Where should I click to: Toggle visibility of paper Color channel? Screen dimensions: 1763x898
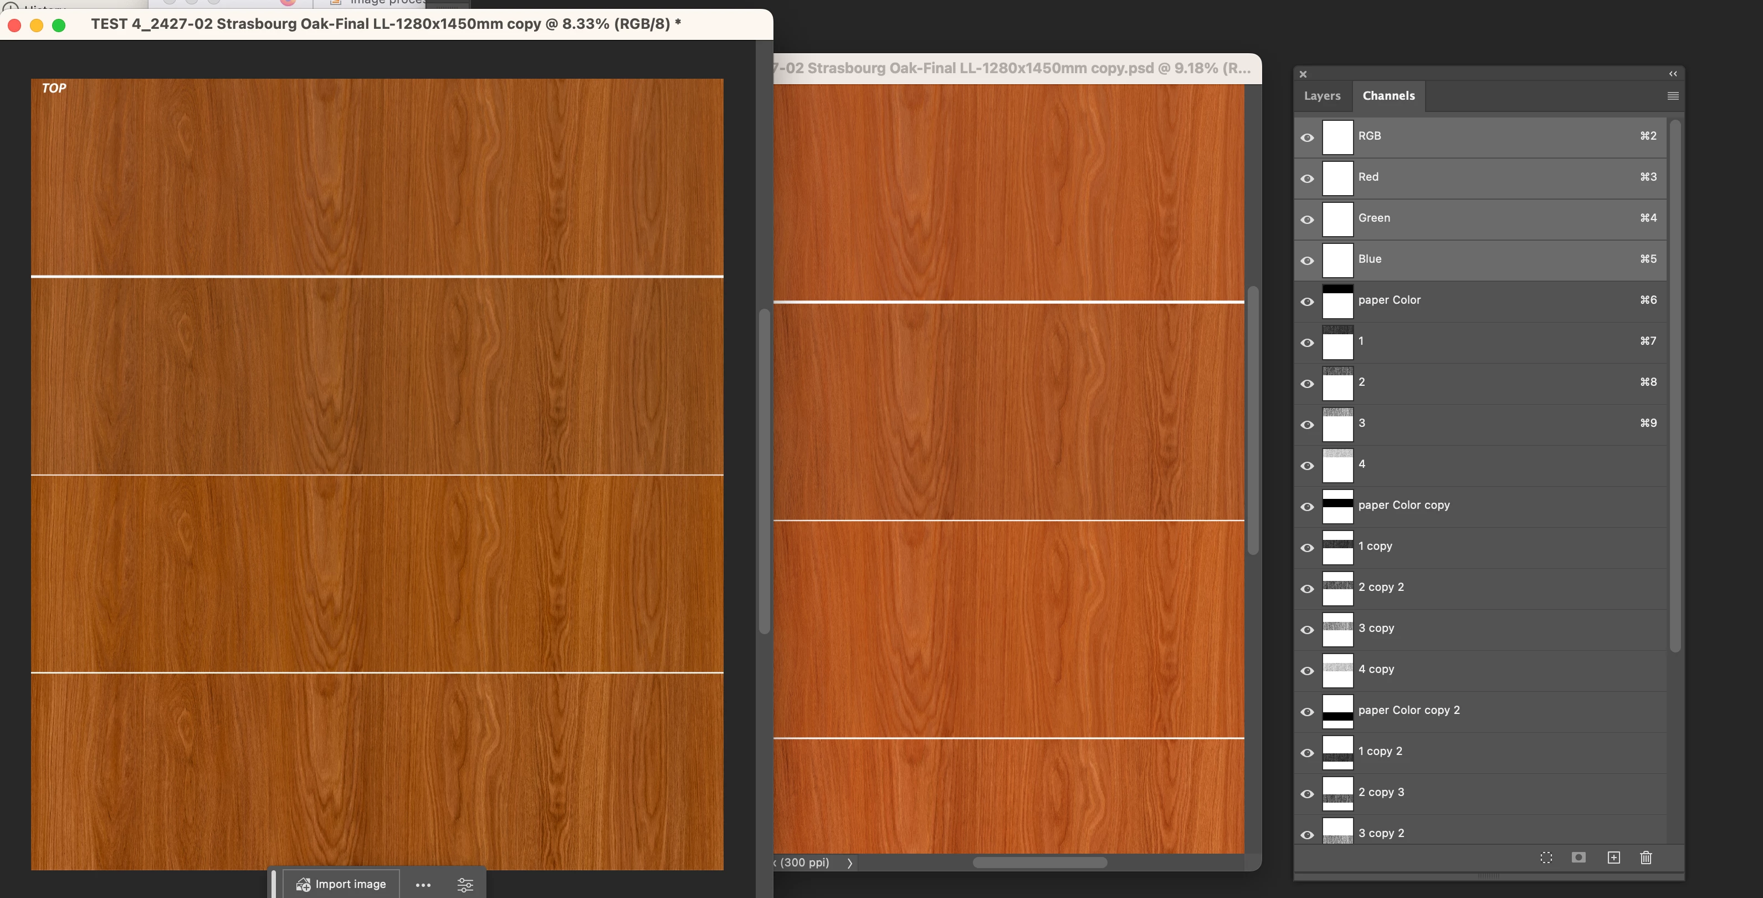(1307, 302)
